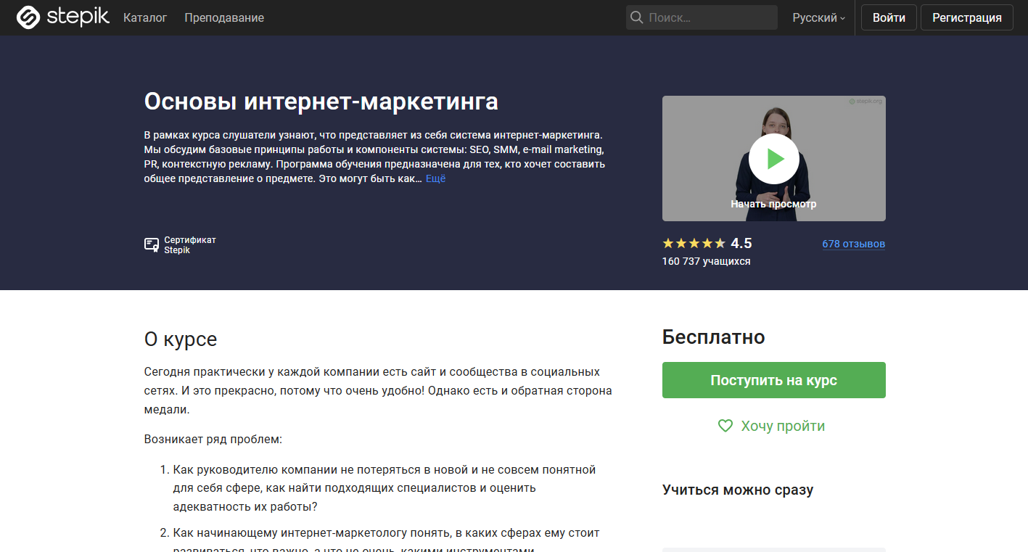This screenshot has width=1028, height=552.
Task: Click the Регистрация button
Action: (x=966, y=17)
